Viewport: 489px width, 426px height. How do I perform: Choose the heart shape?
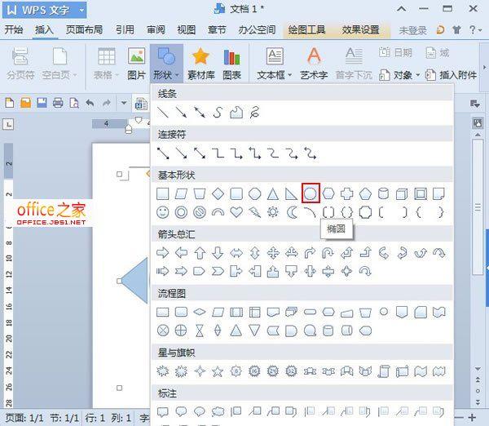(x=236, y=212)
